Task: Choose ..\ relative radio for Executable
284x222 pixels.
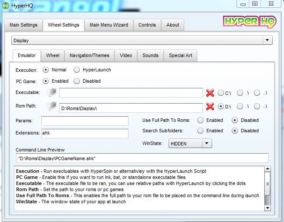Action: click(257, 93)
